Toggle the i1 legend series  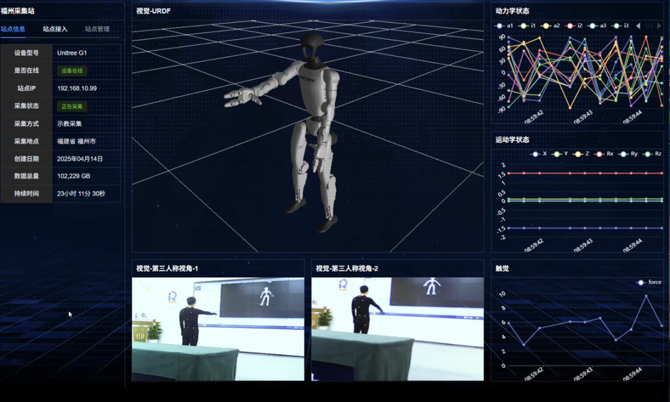[x=528, y=25]
